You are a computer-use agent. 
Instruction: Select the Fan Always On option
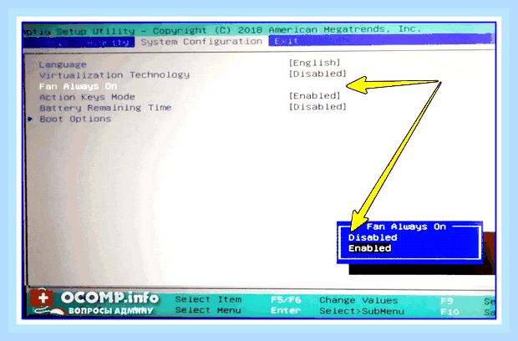(79, 86)
